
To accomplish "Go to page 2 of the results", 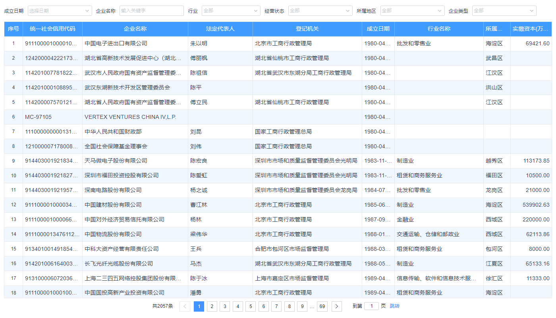I will (x=212, y=306).
